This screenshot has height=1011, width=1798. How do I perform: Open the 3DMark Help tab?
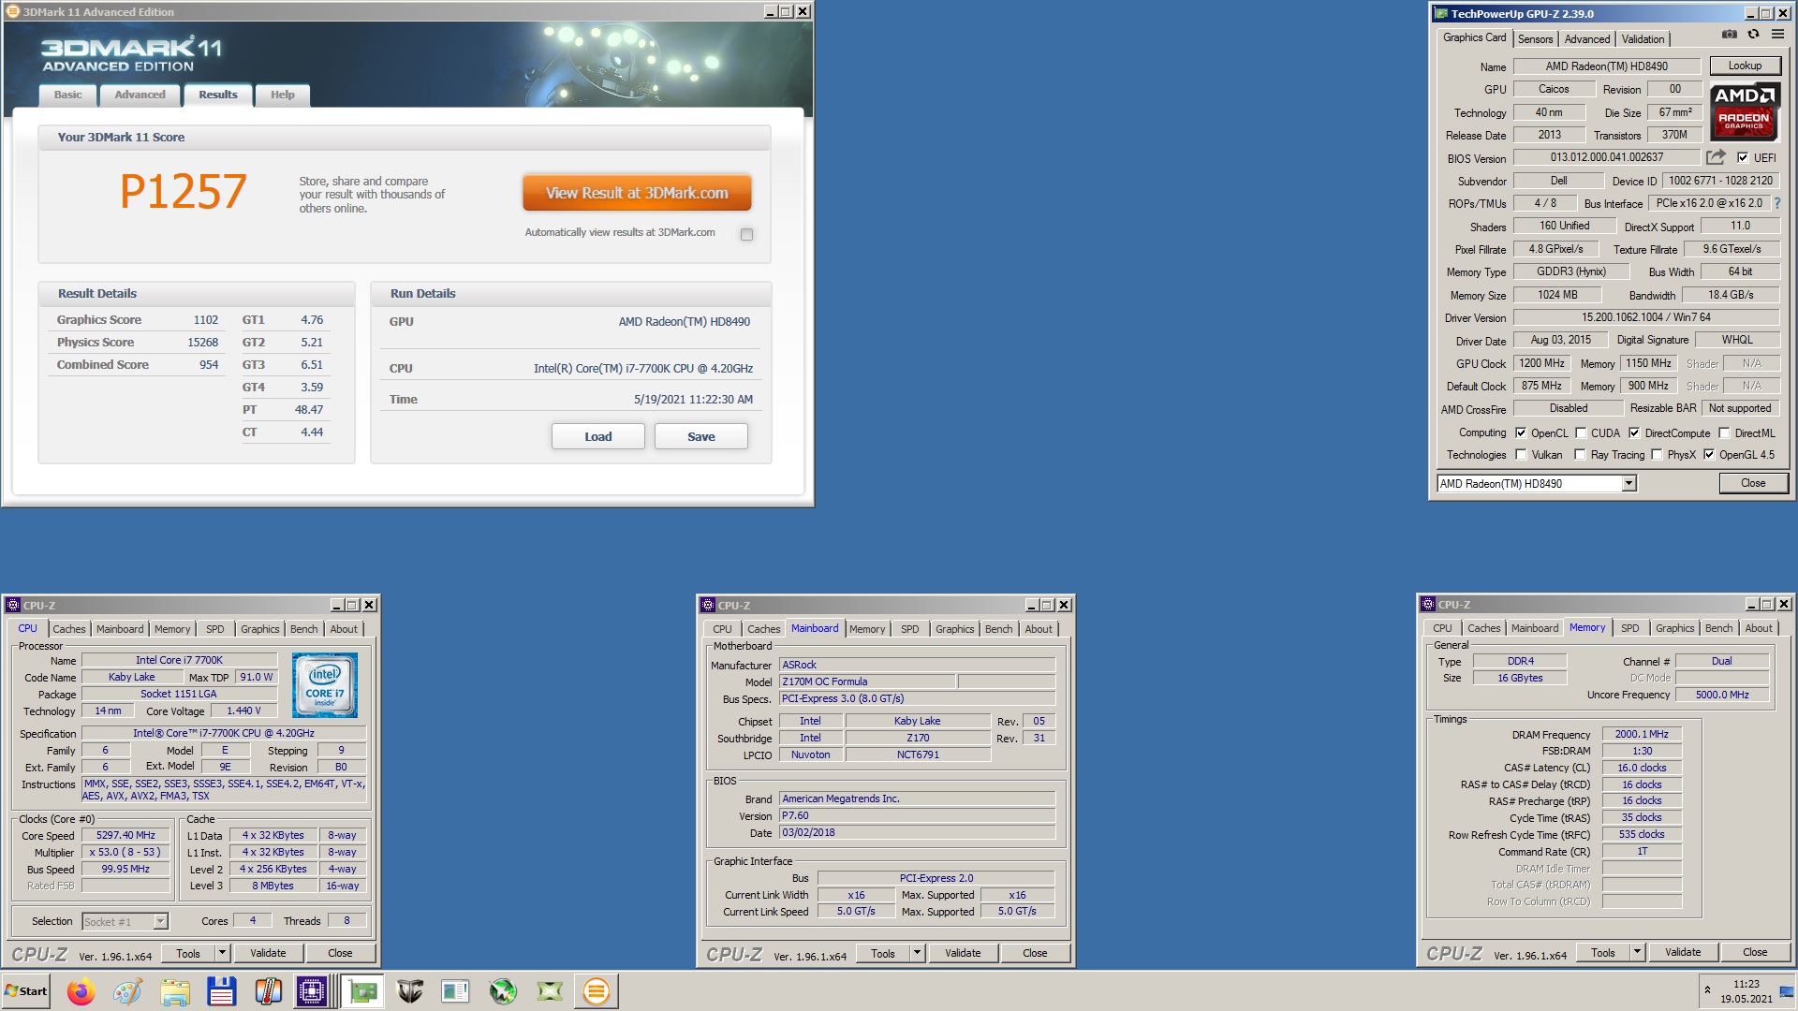pyautogui.click(x=283, y=95)
